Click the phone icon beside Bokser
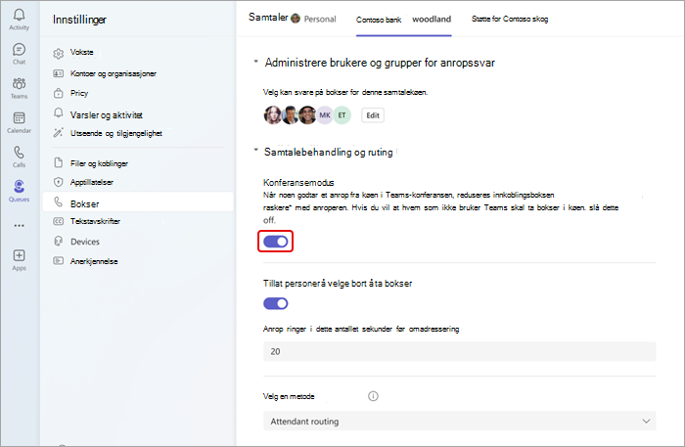685x447 pixels. [x=58, y=202]
